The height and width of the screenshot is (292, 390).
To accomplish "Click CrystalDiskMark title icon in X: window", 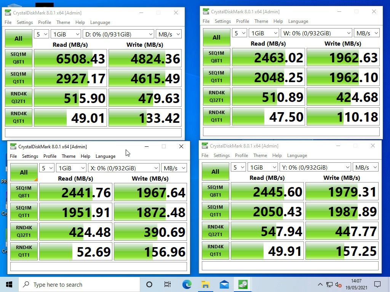I will tap(13, 146).
